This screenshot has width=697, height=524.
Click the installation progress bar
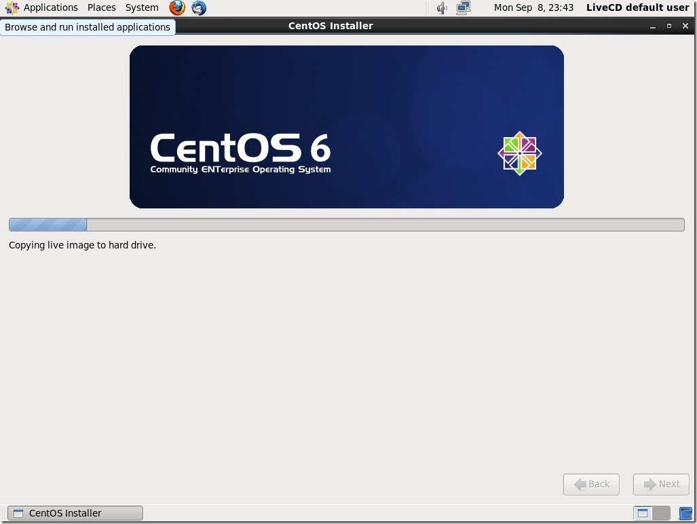click(347, 225)
